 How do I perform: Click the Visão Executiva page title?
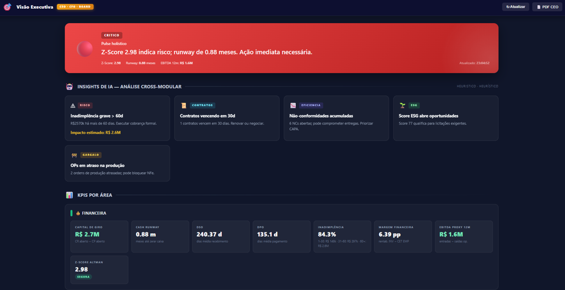[x=34, y=7]
